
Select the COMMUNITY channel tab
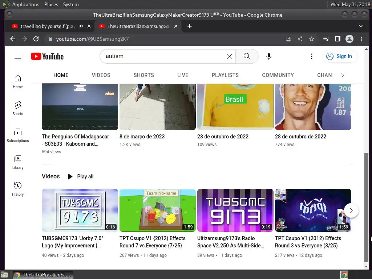pyautogui.click(x=278, y=75)
